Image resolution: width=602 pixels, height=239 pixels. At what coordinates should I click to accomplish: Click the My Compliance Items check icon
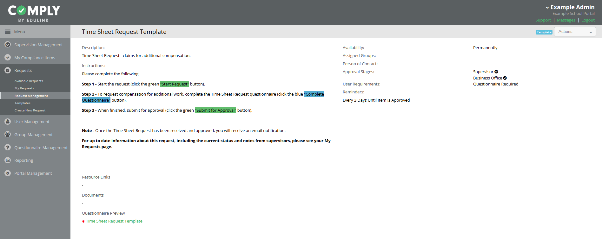pos(8,58)
